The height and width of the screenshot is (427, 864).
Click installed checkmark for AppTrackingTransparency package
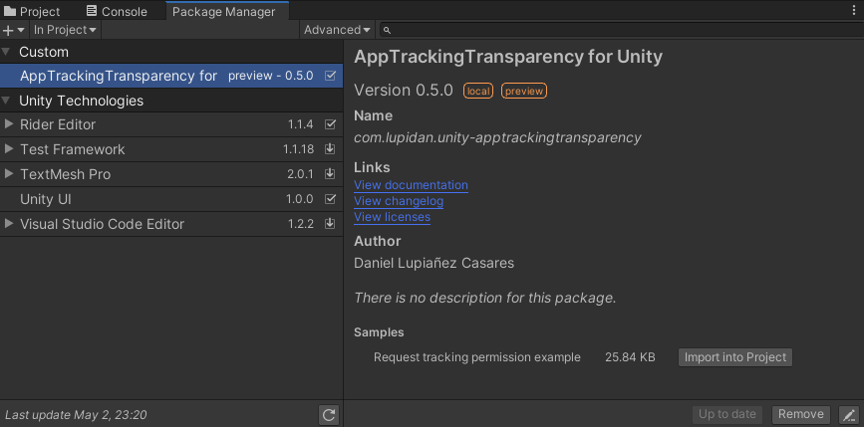(x=330, y=76)
